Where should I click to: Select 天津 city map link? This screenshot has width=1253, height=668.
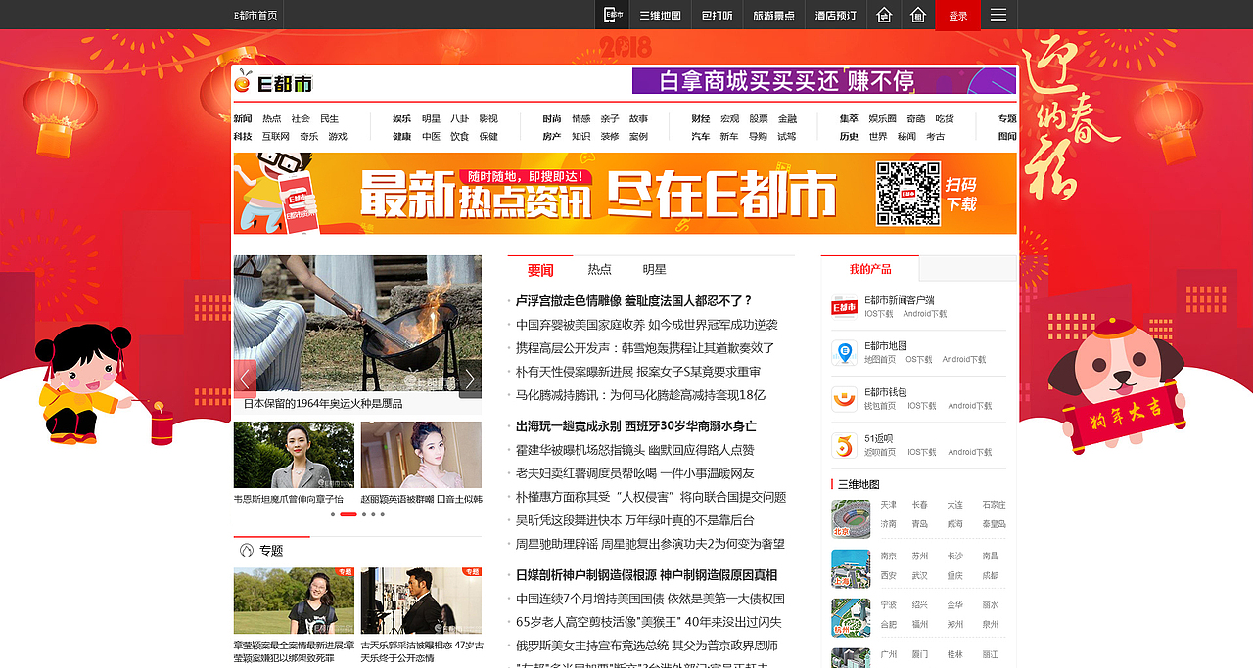[888, 505]
